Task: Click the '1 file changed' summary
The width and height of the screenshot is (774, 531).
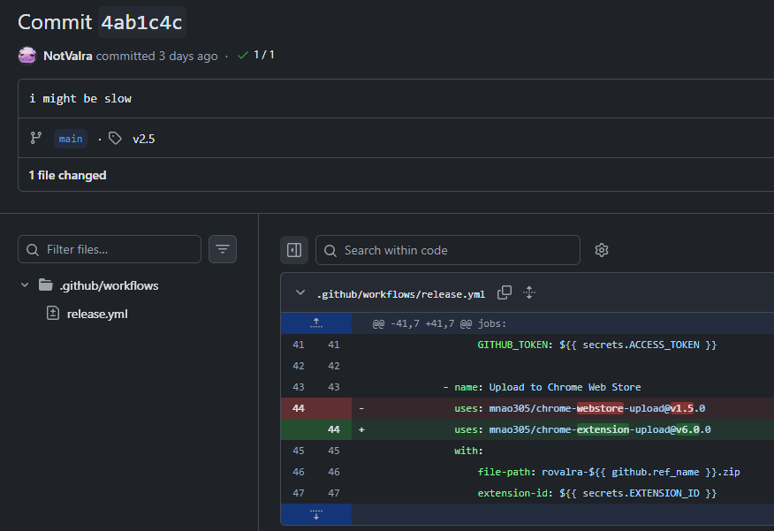Action: pyautogui.click(x=68, y=175)
